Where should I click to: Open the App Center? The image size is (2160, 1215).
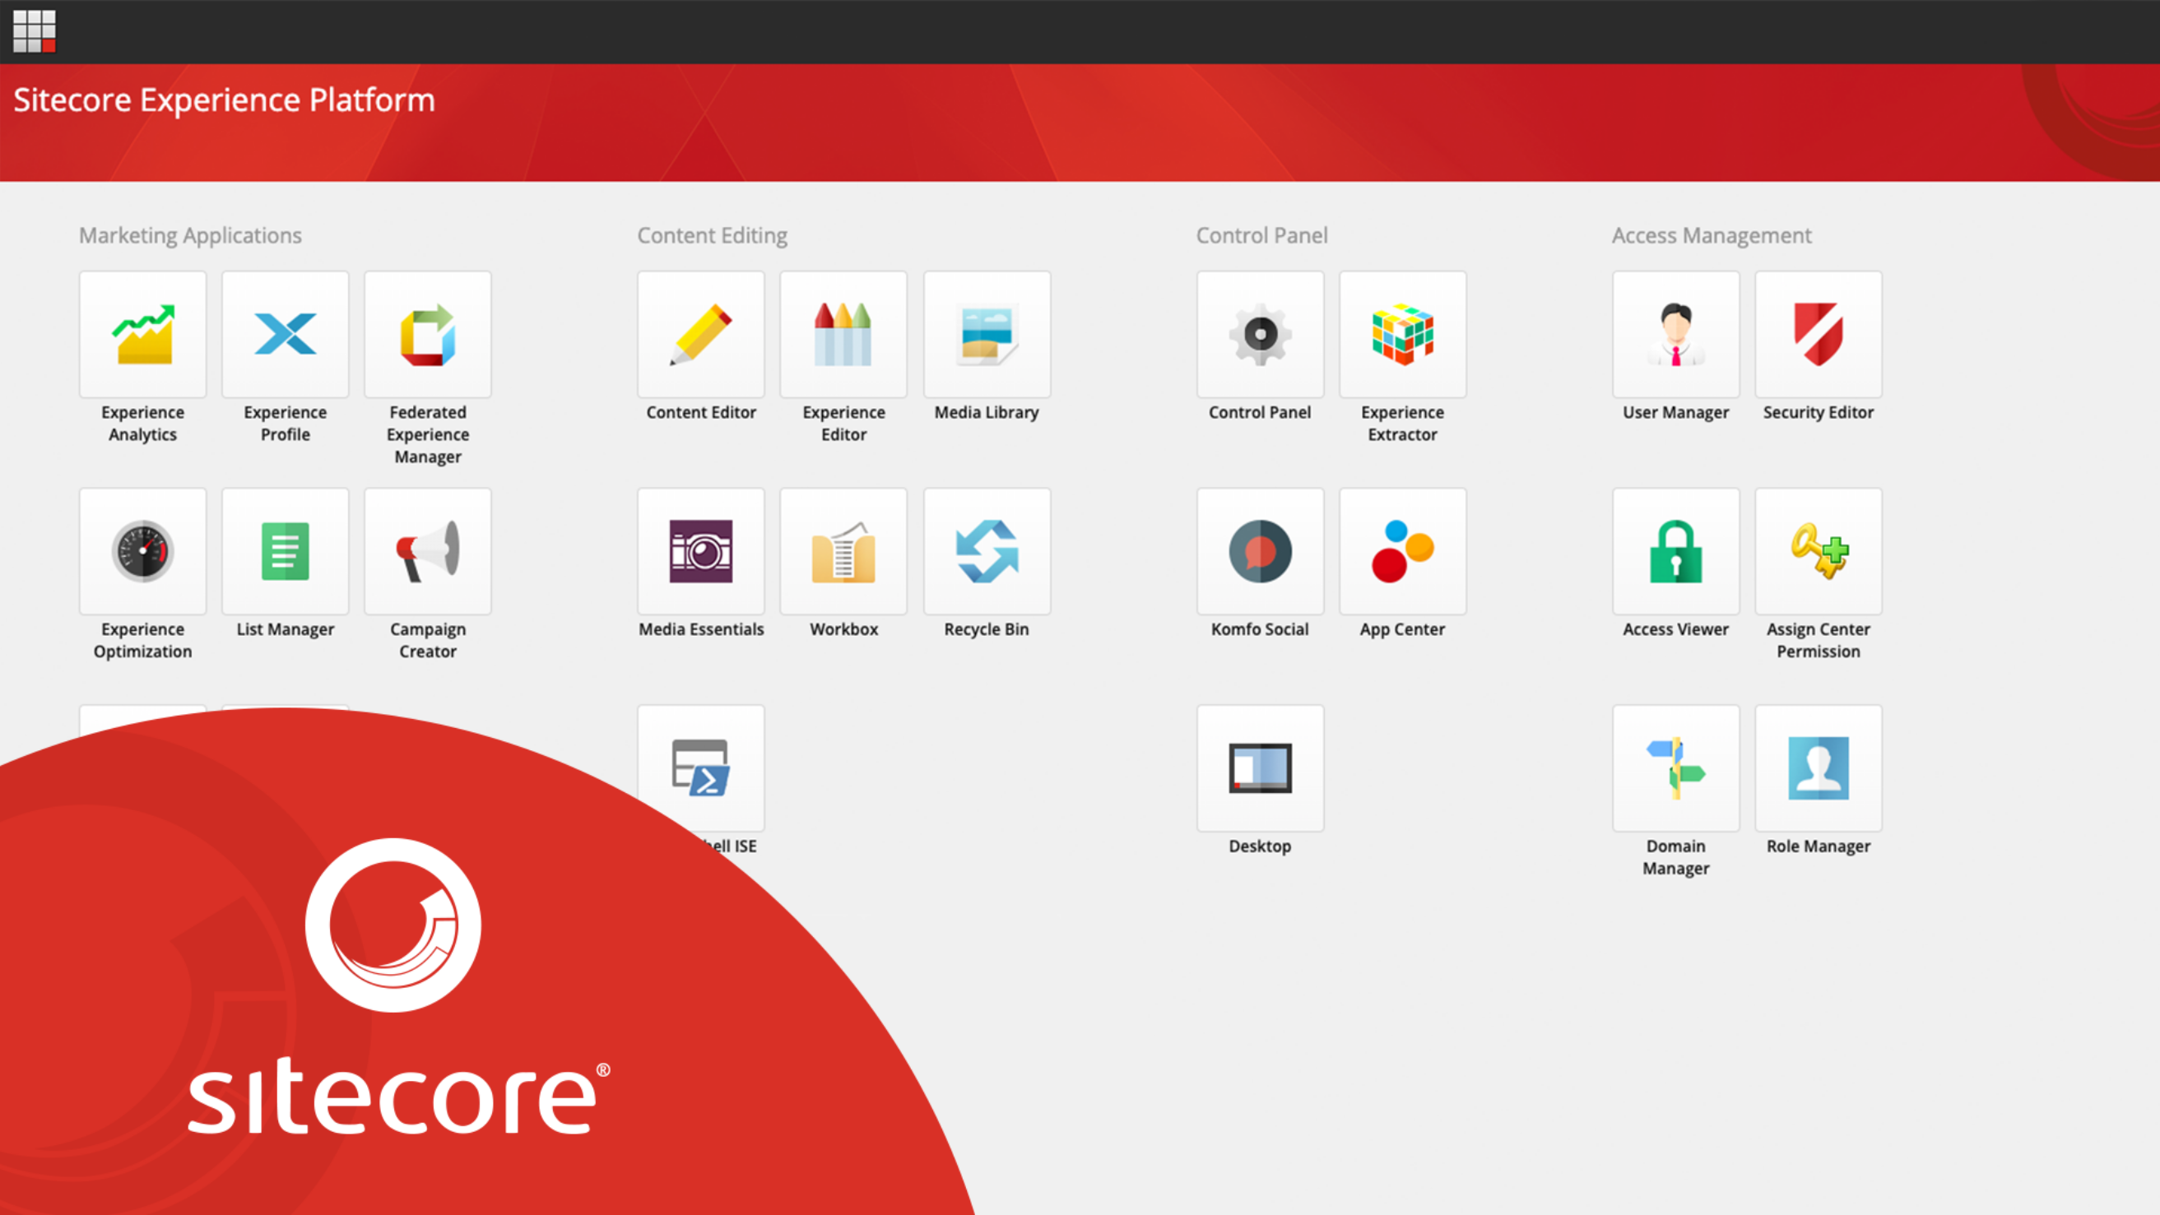[1403, 551]
